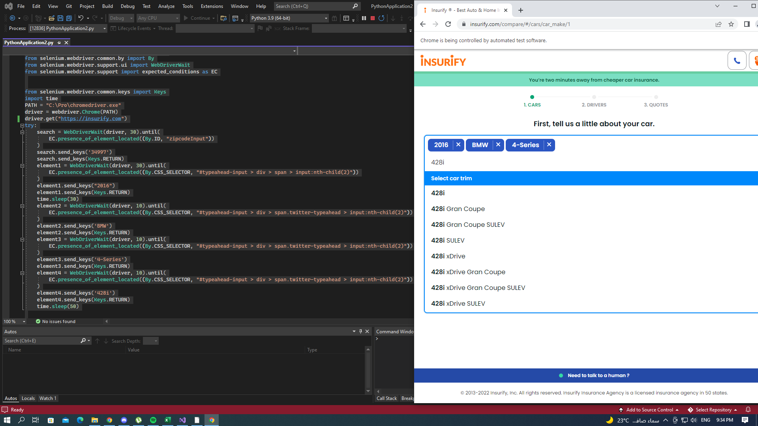Click Chrome back arrow button
This screenshot has height=426, width=758.
pos(423,24)
